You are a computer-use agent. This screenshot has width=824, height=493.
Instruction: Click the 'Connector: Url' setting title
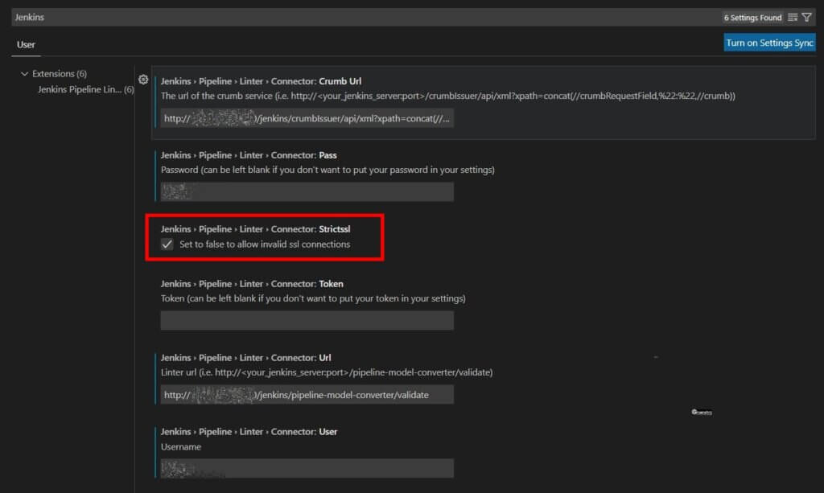(246, 358)
